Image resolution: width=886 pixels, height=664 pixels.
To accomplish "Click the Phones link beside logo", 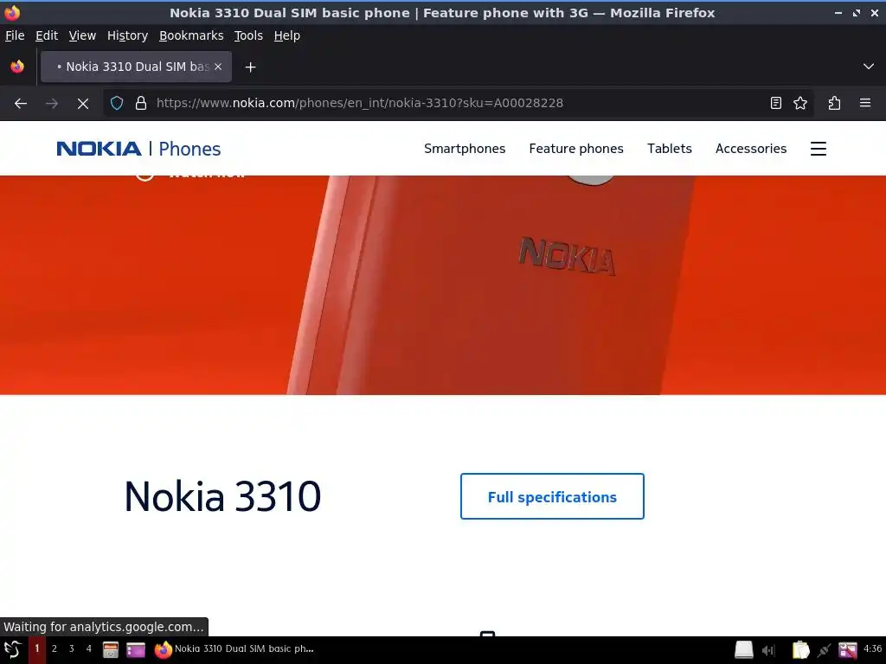I will click(x=189, y=149).
